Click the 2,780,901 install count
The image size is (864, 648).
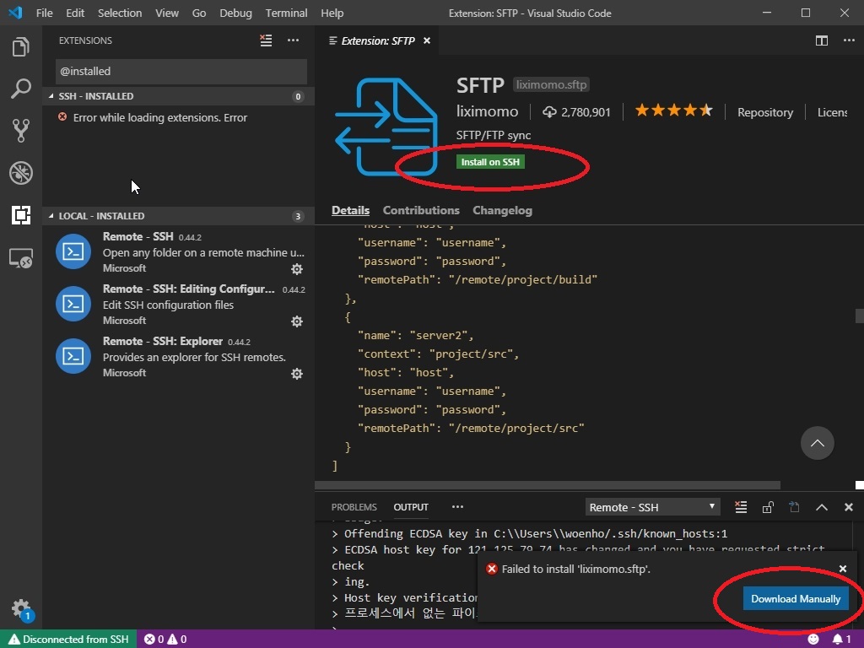click(576, 112)
